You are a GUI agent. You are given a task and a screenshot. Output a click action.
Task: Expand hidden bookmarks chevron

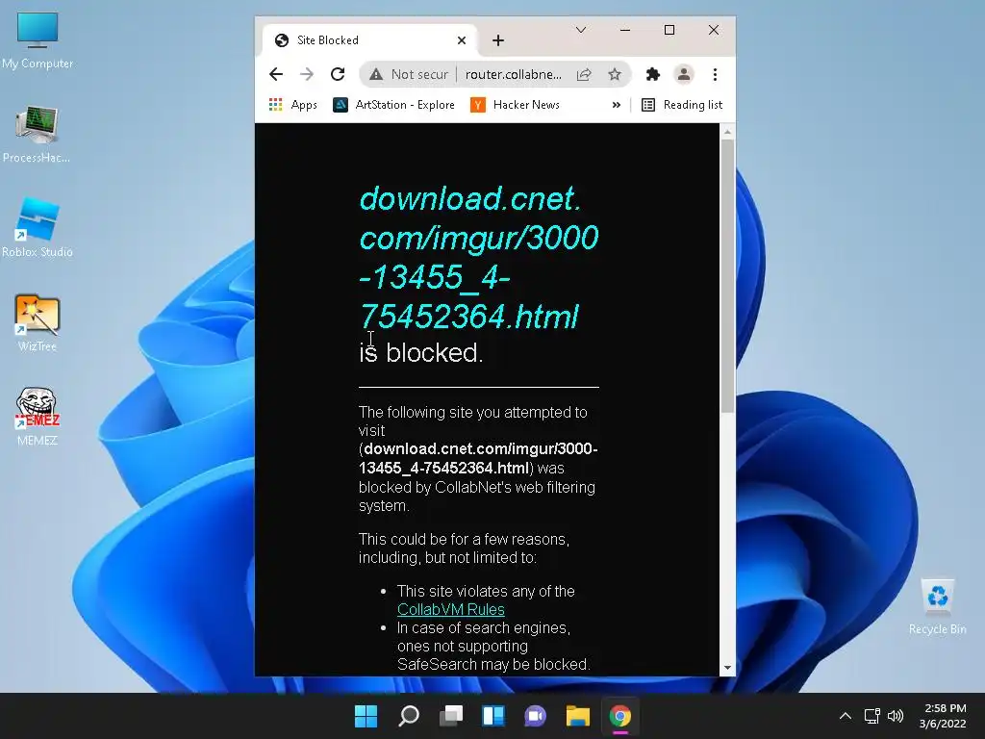point(617,105)
